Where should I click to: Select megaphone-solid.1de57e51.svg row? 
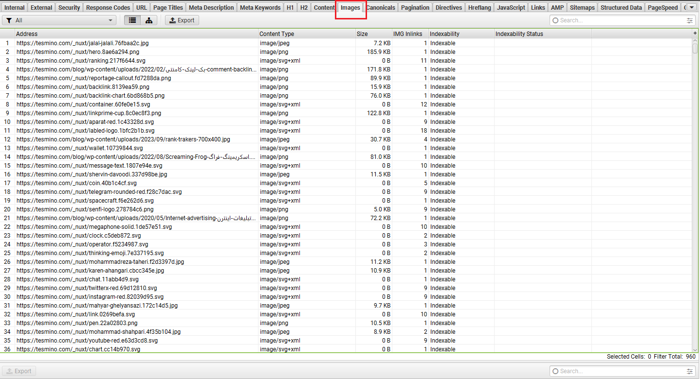click(346, 227)
